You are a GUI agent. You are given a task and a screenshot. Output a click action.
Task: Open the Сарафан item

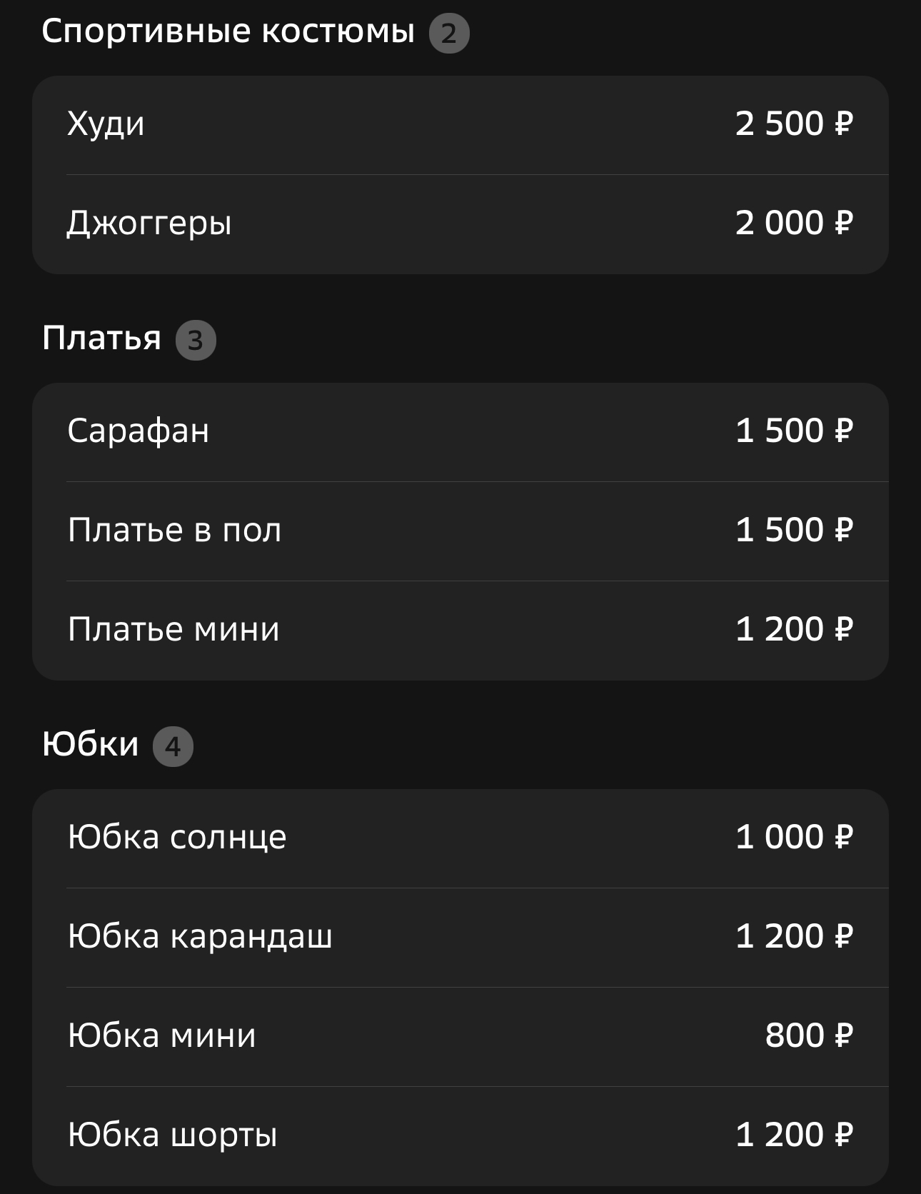tap(460, 432)
